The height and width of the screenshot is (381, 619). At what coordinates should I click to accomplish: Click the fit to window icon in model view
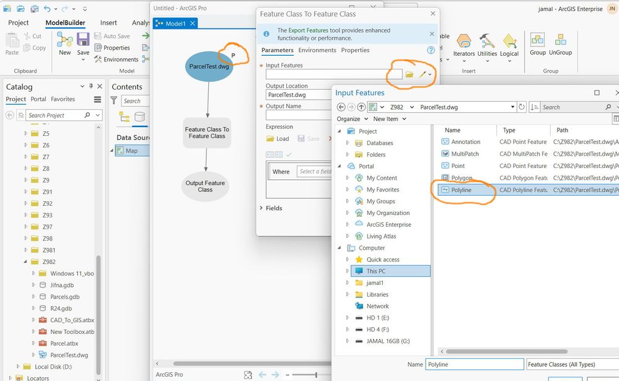(248, 375)
